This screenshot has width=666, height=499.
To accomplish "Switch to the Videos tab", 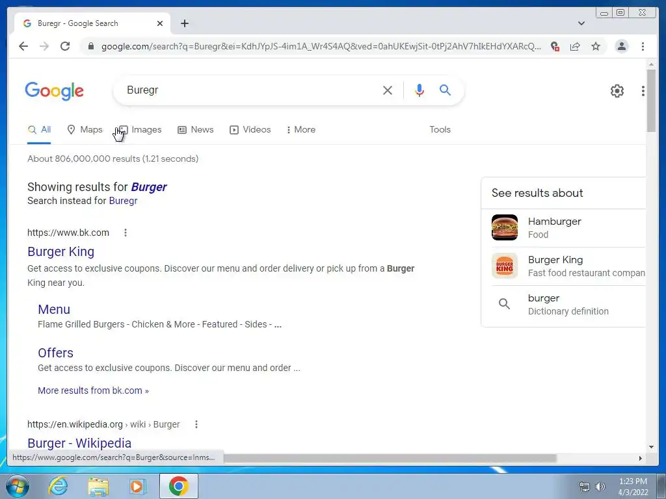I will tap(250, 130).
